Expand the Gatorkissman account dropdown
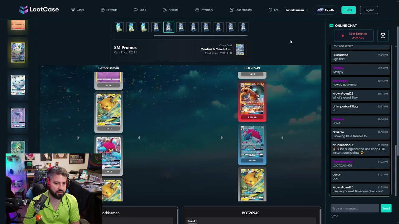 297,10
